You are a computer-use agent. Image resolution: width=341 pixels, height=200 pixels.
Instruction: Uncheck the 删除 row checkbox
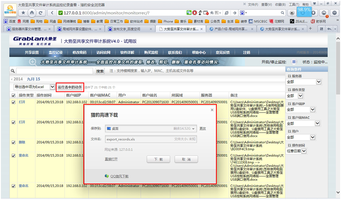13,142
